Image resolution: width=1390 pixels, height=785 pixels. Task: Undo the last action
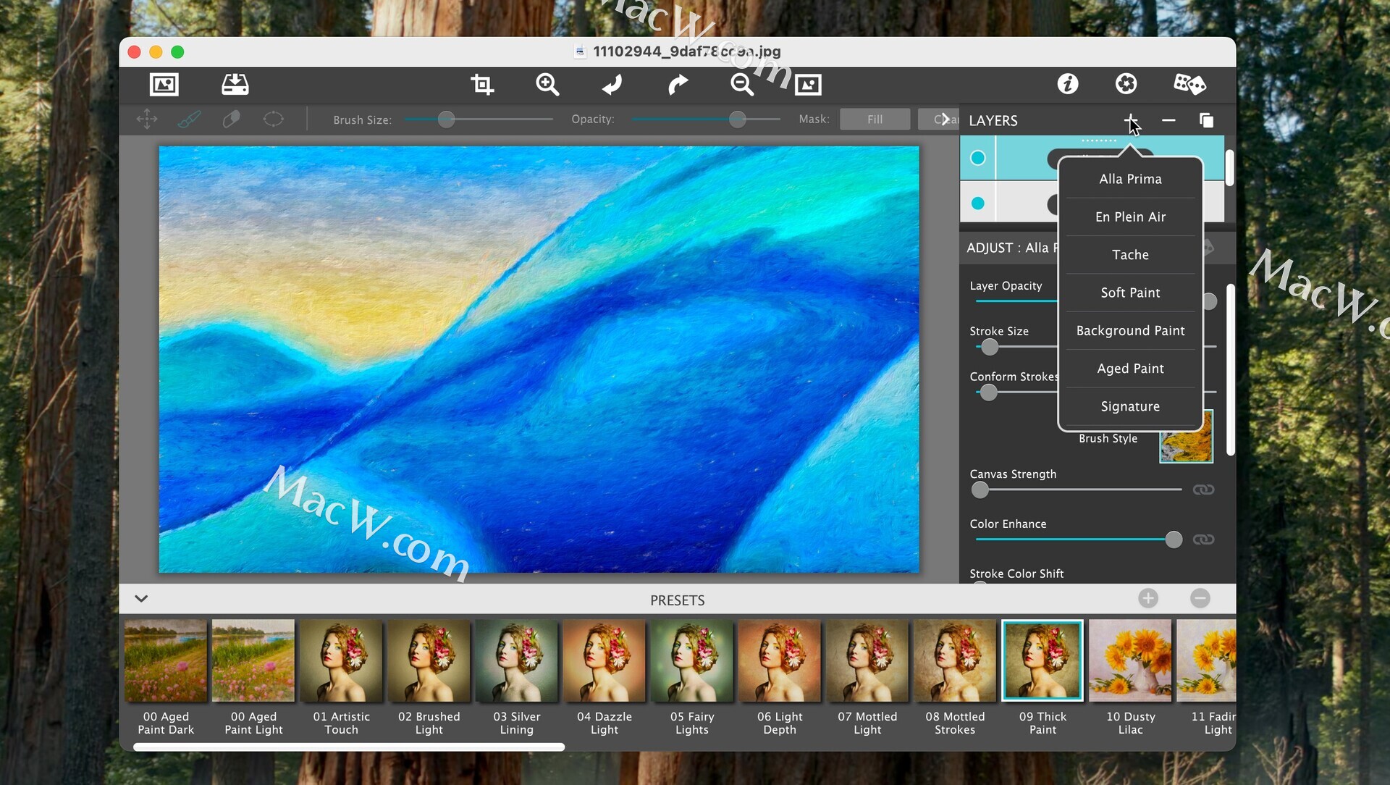coord(612,85)
